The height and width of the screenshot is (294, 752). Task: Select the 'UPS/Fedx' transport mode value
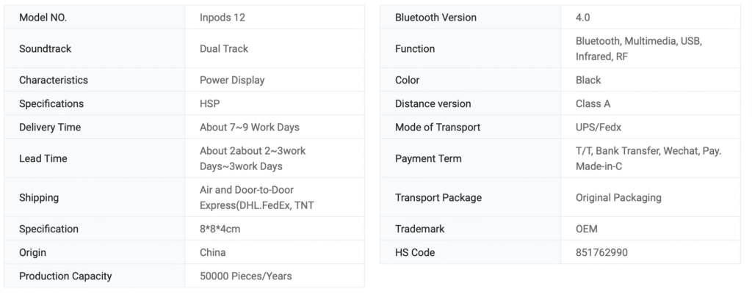pyautogui.click(x=599, y=128)
